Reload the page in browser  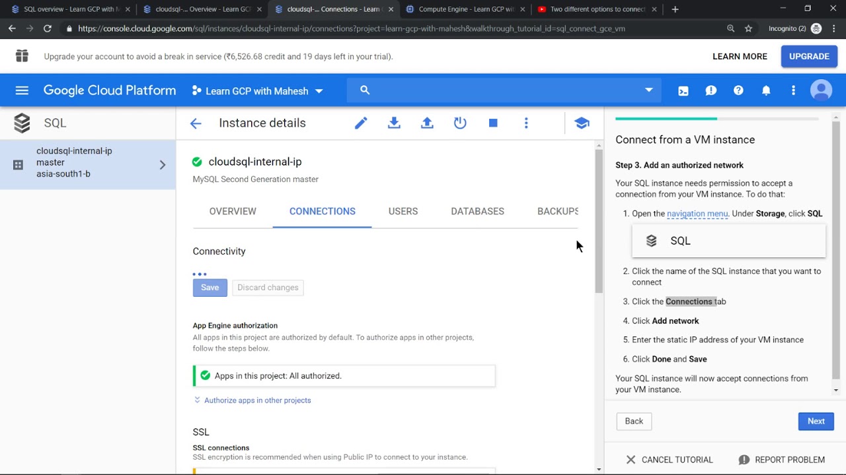pyautogui.click(x=47, y=28)
